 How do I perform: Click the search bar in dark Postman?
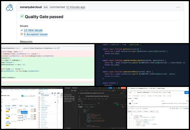click(x=95, y=88)
